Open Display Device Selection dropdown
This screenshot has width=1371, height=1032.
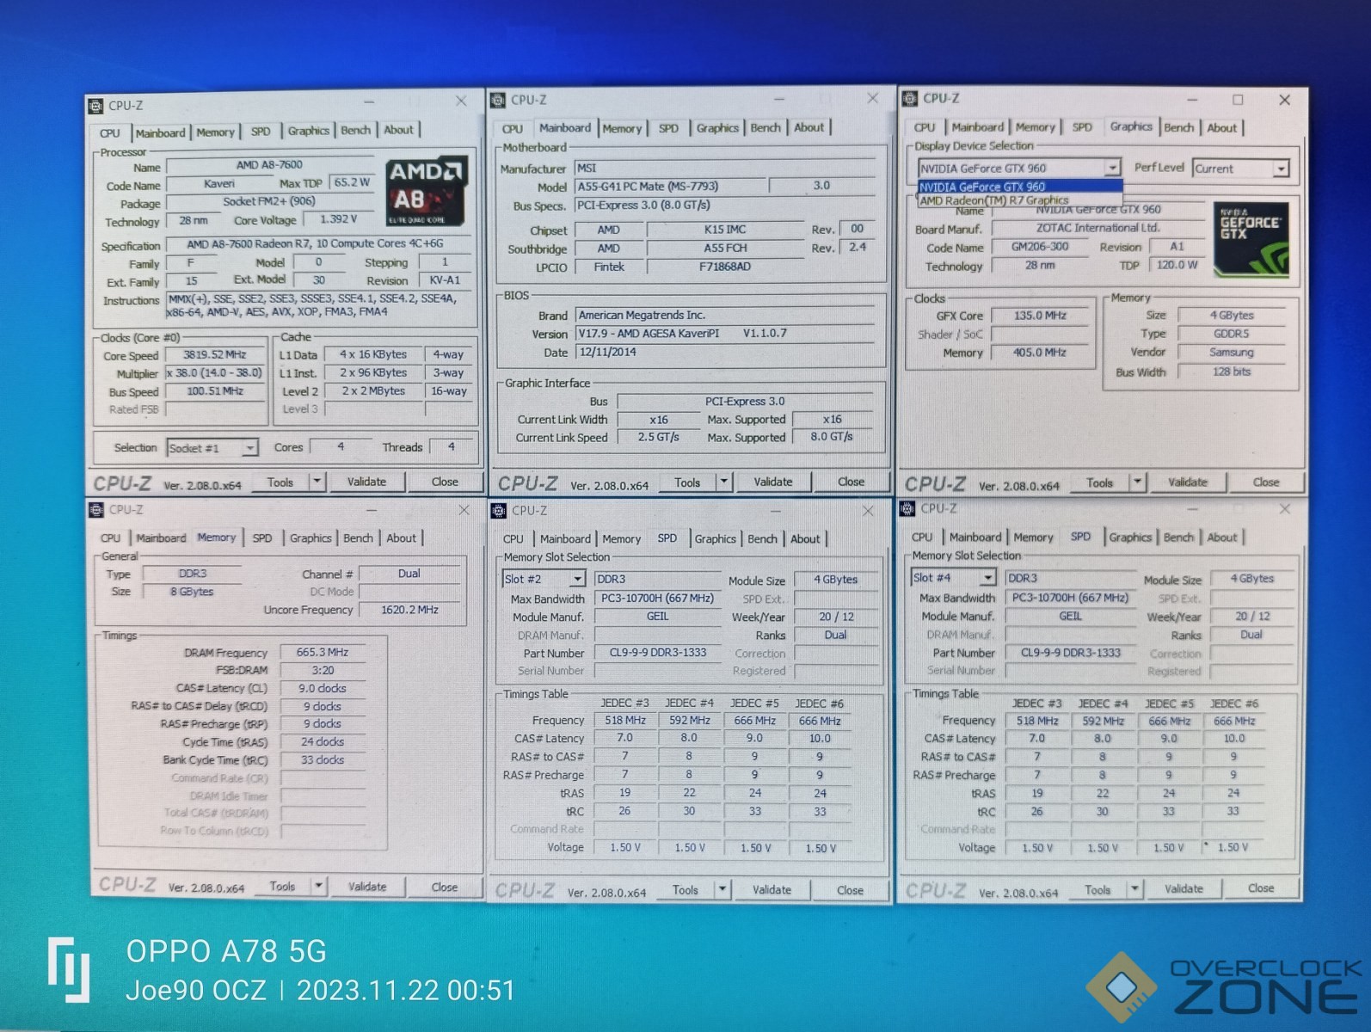tap(1112, 168)
